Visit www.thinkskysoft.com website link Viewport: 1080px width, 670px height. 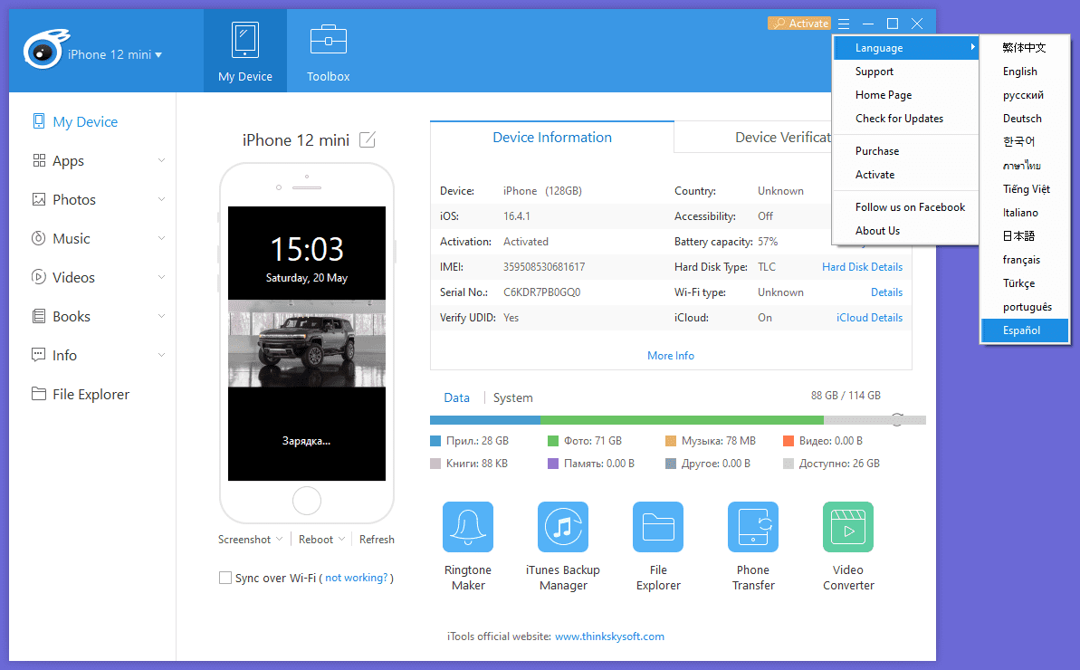[x=609, y=636]
